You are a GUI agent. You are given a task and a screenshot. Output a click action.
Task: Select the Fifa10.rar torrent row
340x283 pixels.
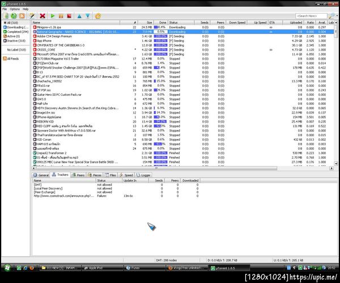click(183, 86)
